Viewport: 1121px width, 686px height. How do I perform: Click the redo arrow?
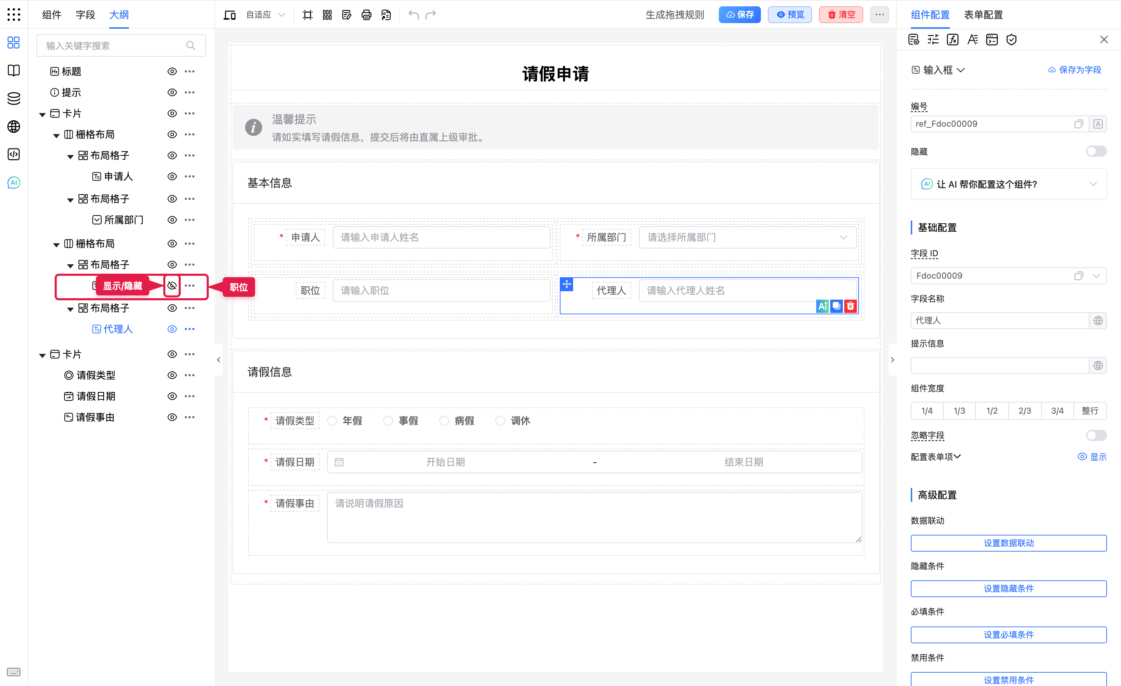click(431, 15)
